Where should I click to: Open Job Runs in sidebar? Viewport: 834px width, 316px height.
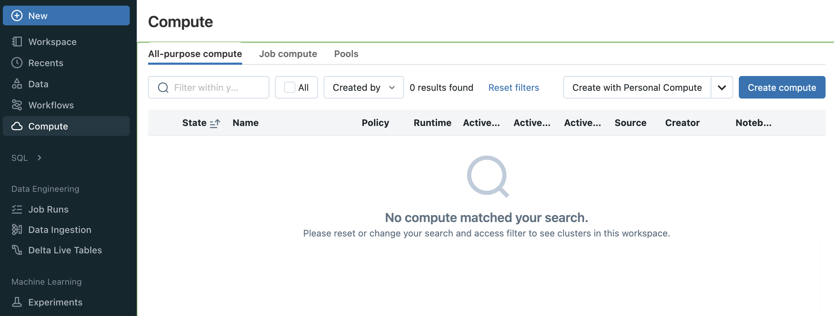tap(66, 209)
